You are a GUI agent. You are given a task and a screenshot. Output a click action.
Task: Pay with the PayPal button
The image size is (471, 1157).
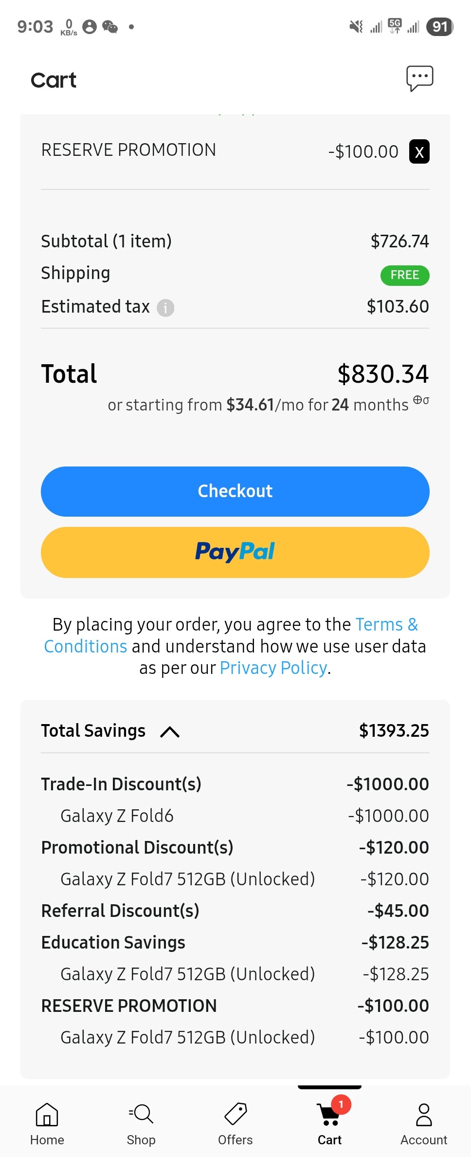point(235,552)
